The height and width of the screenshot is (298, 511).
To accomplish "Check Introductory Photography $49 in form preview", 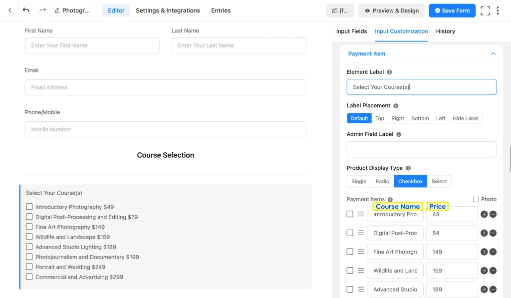I will point(29,207).
